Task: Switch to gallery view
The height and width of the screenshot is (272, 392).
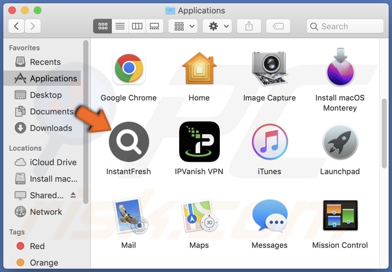Action: pyautogui.click(x=154, y=26)
